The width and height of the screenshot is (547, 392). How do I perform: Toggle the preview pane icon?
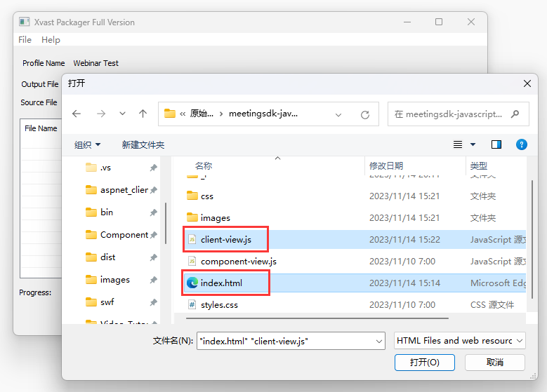click(496, 144)
